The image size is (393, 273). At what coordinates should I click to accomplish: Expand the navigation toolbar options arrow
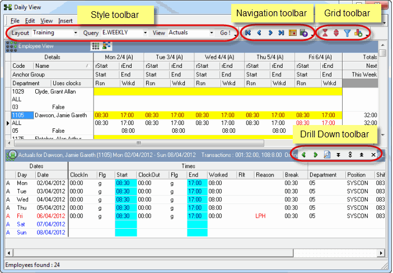[x=311, y=35]
